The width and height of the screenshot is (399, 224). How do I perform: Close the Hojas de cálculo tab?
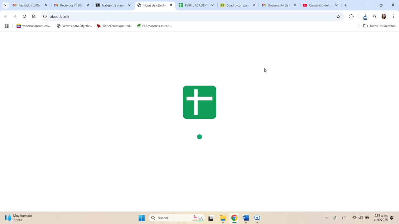click(171, 5)
